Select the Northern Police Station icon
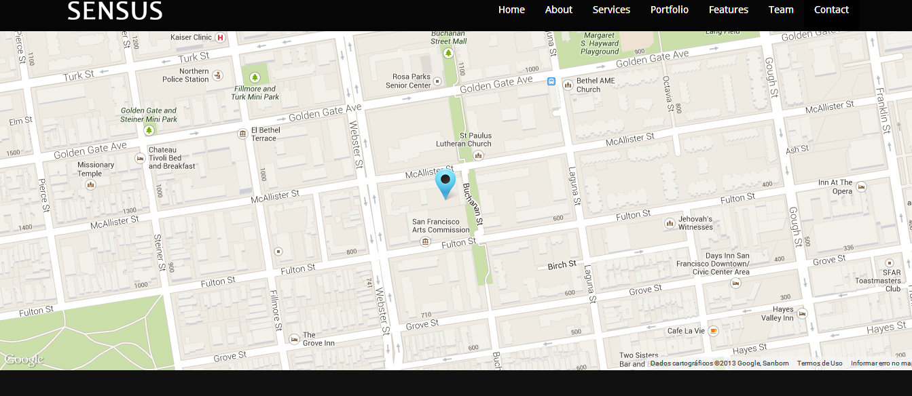This screenshot has width=912, height=396. [x=217, y=75]
